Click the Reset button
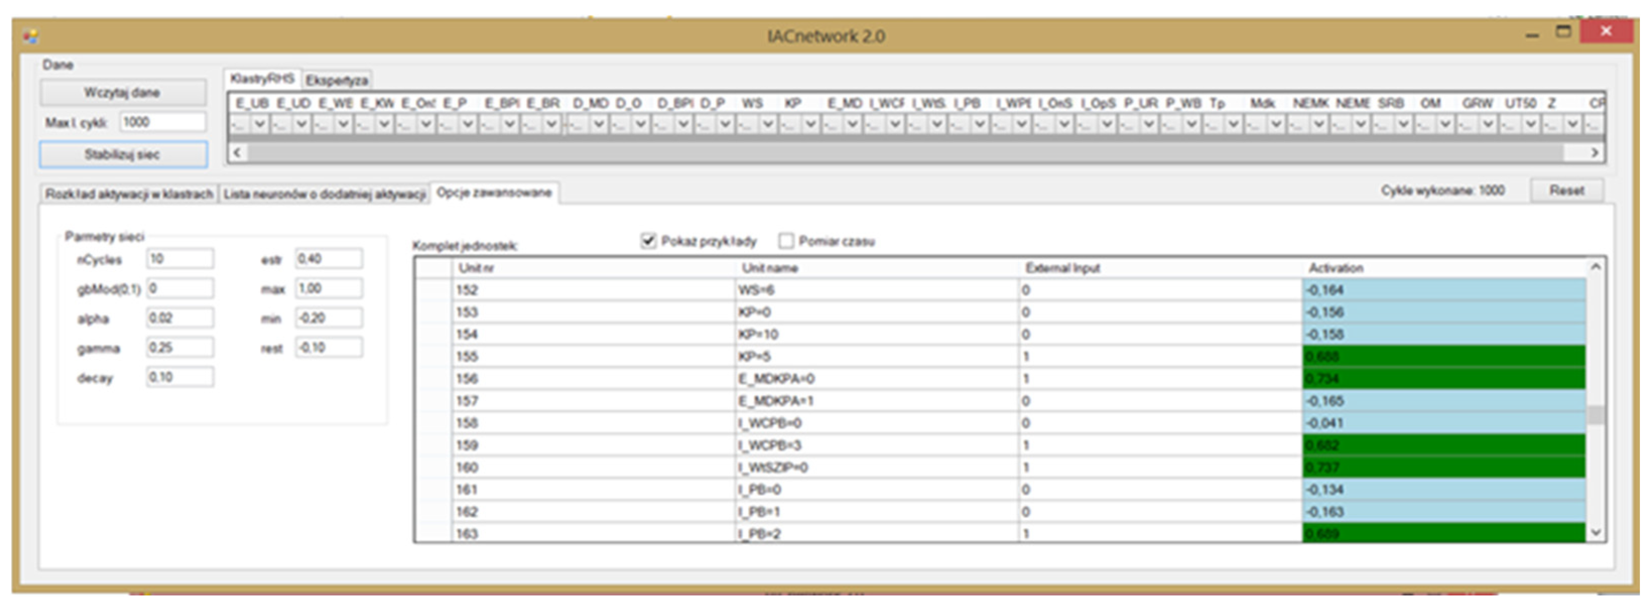The image size is (1649, 608). click(1566, 191)
